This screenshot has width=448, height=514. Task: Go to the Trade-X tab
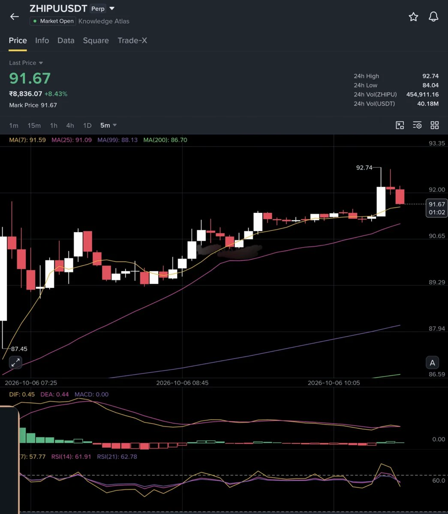click(x=132, y=40)
